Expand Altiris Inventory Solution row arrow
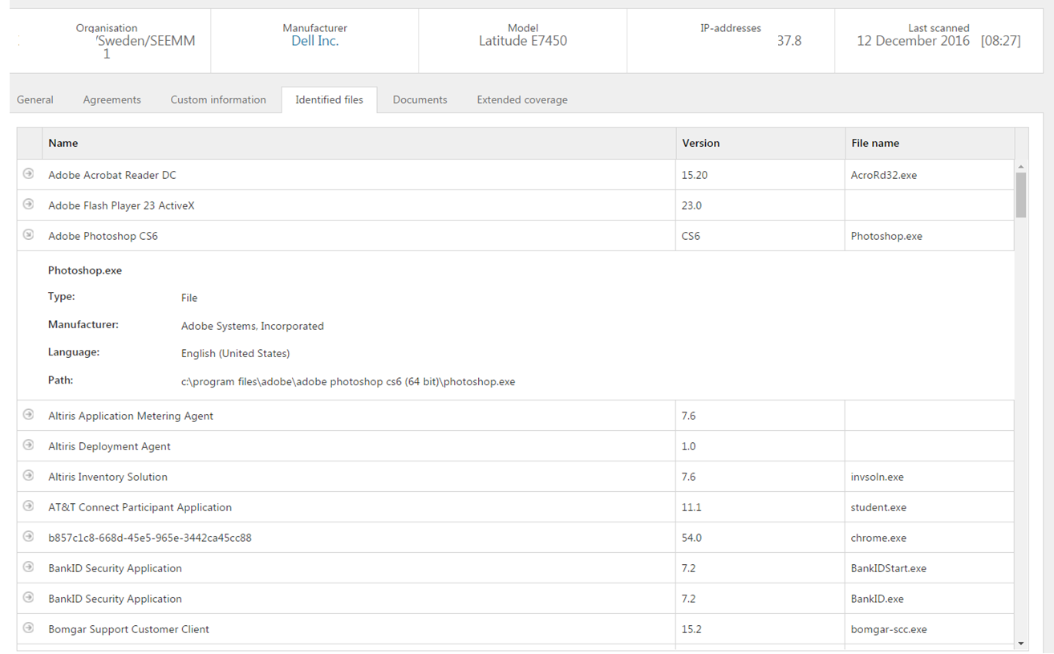The image size is (1054, 654). tap(29, 475)
